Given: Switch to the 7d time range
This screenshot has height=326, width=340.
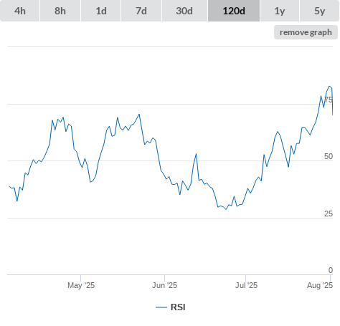Looking at the screenshot, I should click(141, 11).
